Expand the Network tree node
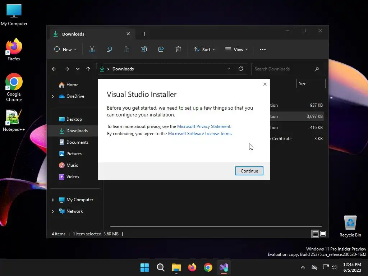The width and height of the screenshot is (368, 276). [52, 211]
